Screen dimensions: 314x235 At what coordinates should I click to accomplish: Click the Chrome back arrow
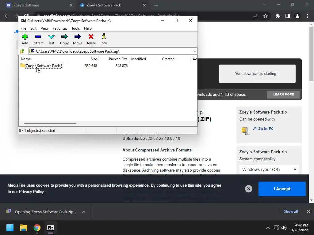[7, 16]
